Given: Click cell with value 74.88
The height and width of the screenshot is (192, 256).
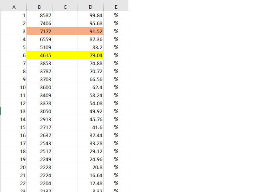Looking at the screenshot, I should click(x=91, y=63).
